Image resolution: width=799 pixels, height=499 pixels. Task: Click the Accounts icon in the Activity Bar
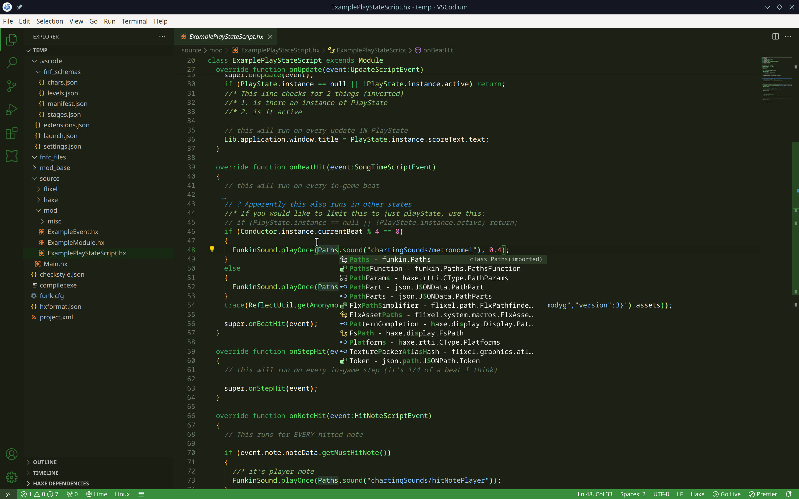point(11,454)
